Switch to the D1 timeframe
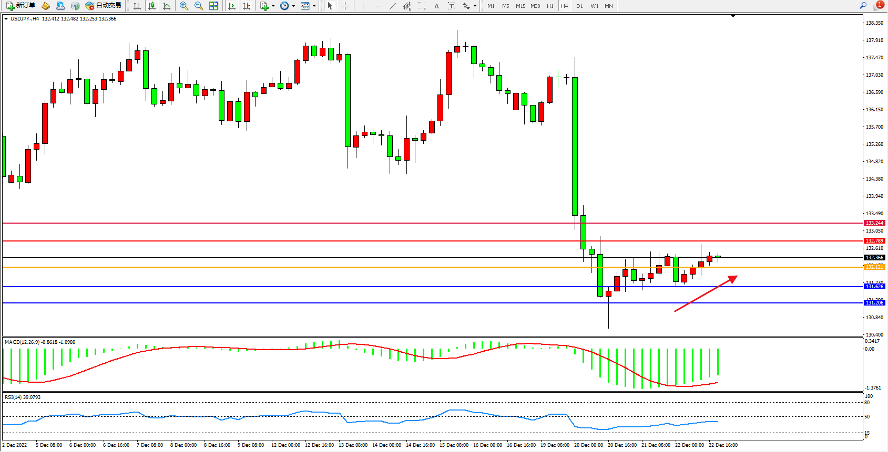The image size is (888, 452). click(x=579, y=6)
